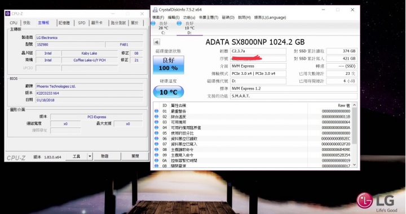Select the 主機板 tab in CPU-Z
The height and width of the screenshot is (214, 406).
pos(44,23)
